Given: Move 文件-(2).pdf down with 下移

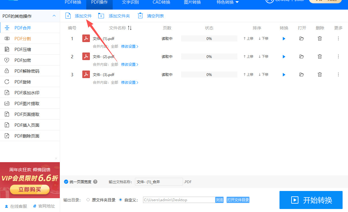Looking at the screenshot, I should pyautogui.click(x=264, y=56).
